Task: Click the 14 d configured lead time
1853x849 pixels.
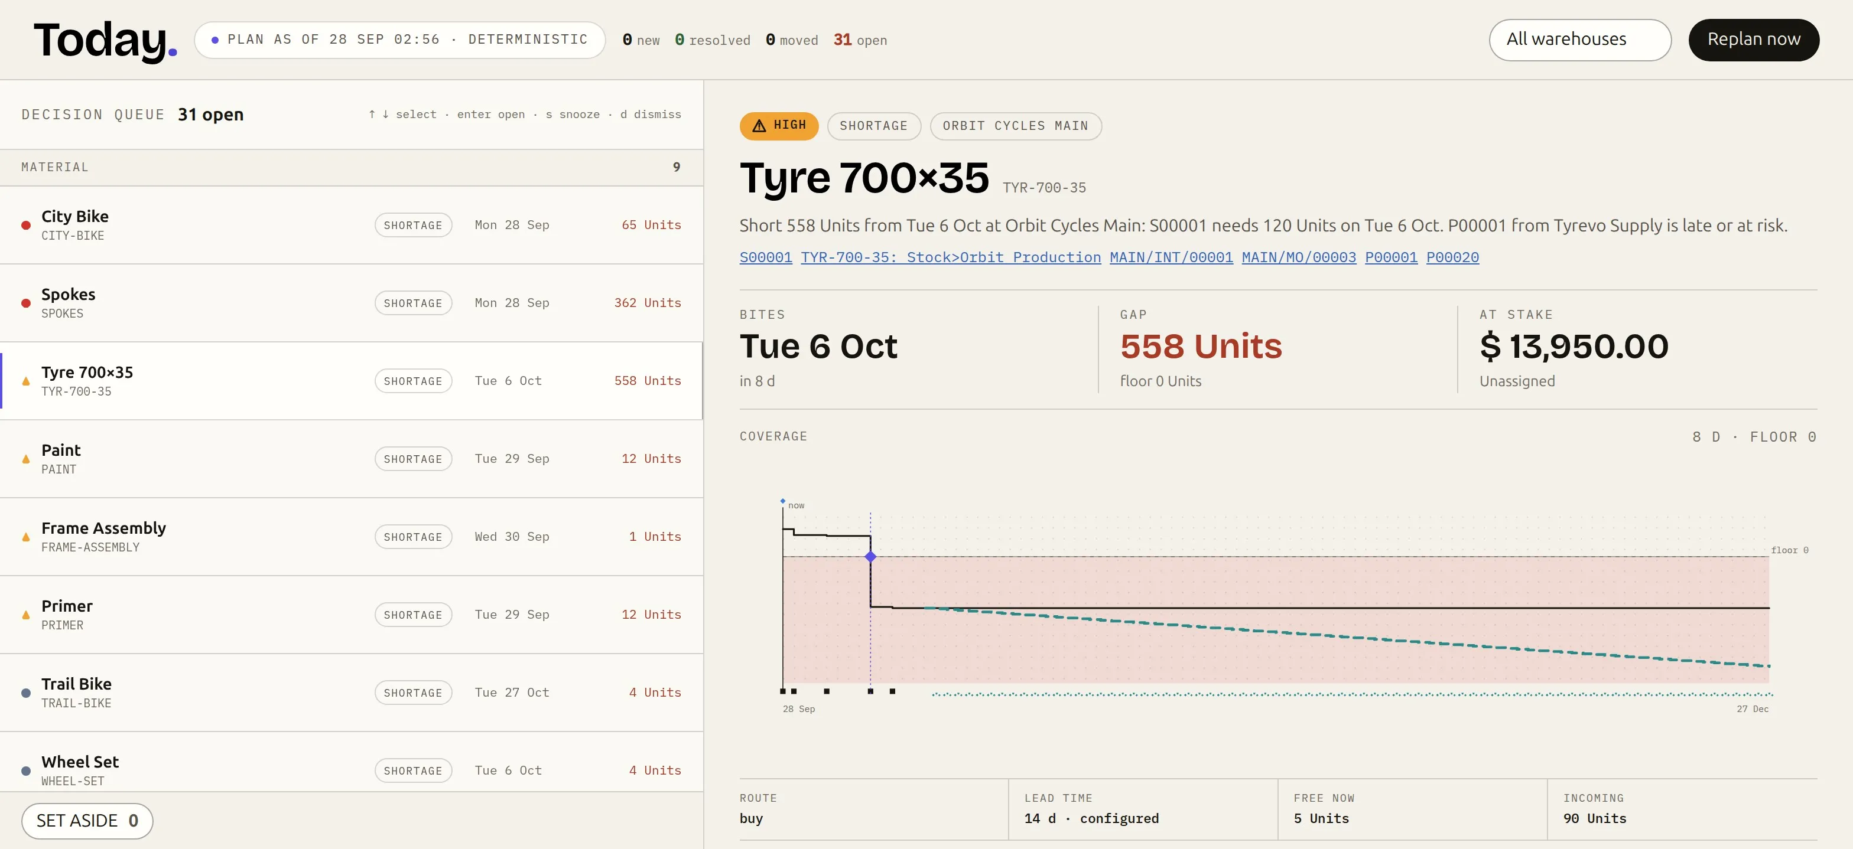Action: 1091,818
